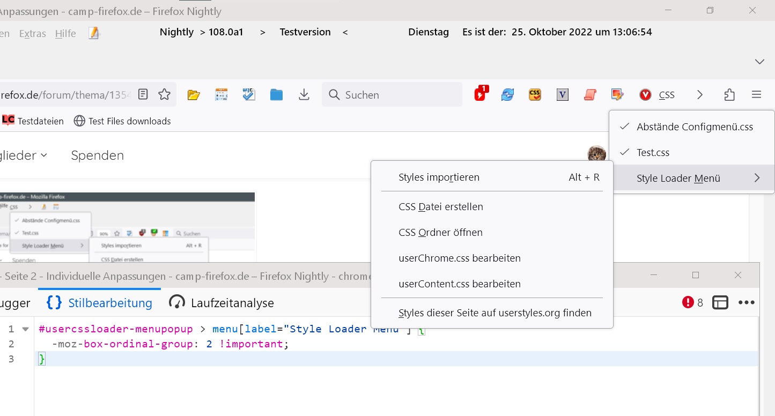Open the Spenden link
Viewport: 775px width, 416px height.
tap(97, 155)
